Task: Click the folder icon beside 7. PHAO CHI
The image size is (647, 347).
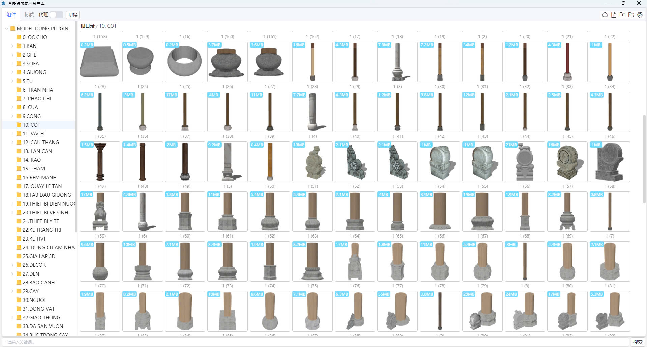Action: (19, 99)
